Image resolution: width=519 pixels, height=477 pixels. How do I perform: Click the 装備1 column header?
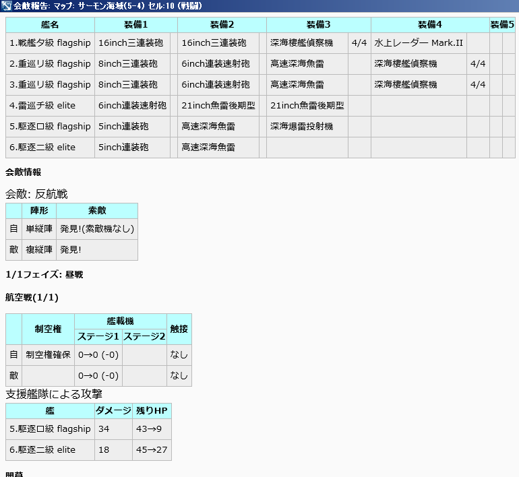[135, 25]
